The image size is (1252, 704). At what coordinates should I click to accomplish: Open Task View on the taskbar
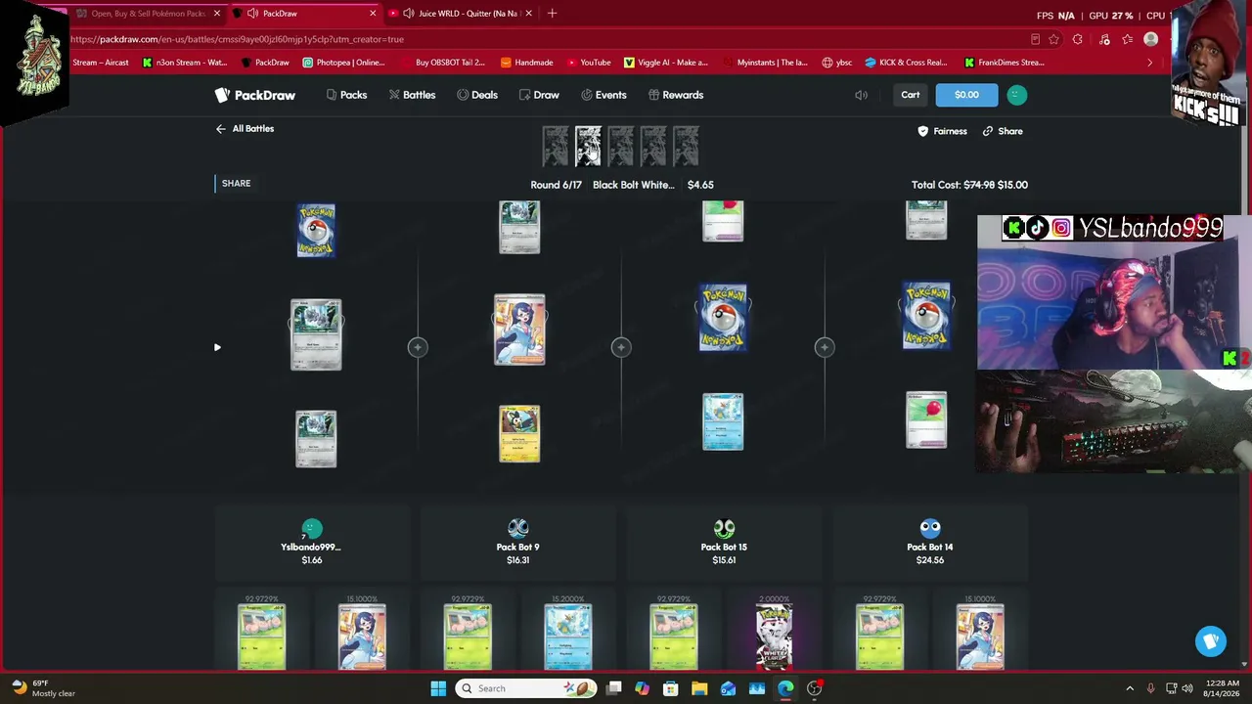coord(613,688)
